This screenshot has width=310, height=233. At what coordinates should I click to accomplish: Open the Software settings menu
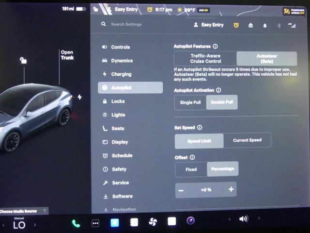pos(130,196)
